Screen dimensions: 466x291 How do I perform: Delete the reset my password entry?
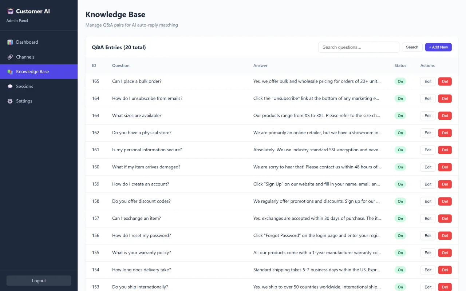(445, 236)
